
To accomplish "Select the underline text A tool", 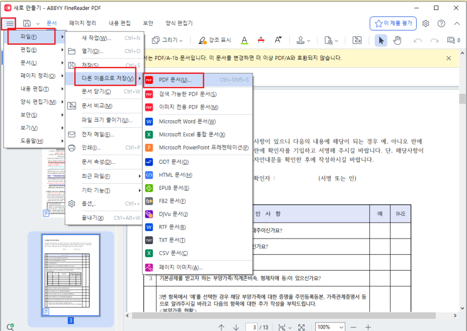I will 244,40.
